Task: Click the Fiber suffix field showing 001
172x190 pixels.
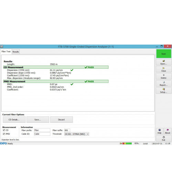Action: (x=67, y=130)
